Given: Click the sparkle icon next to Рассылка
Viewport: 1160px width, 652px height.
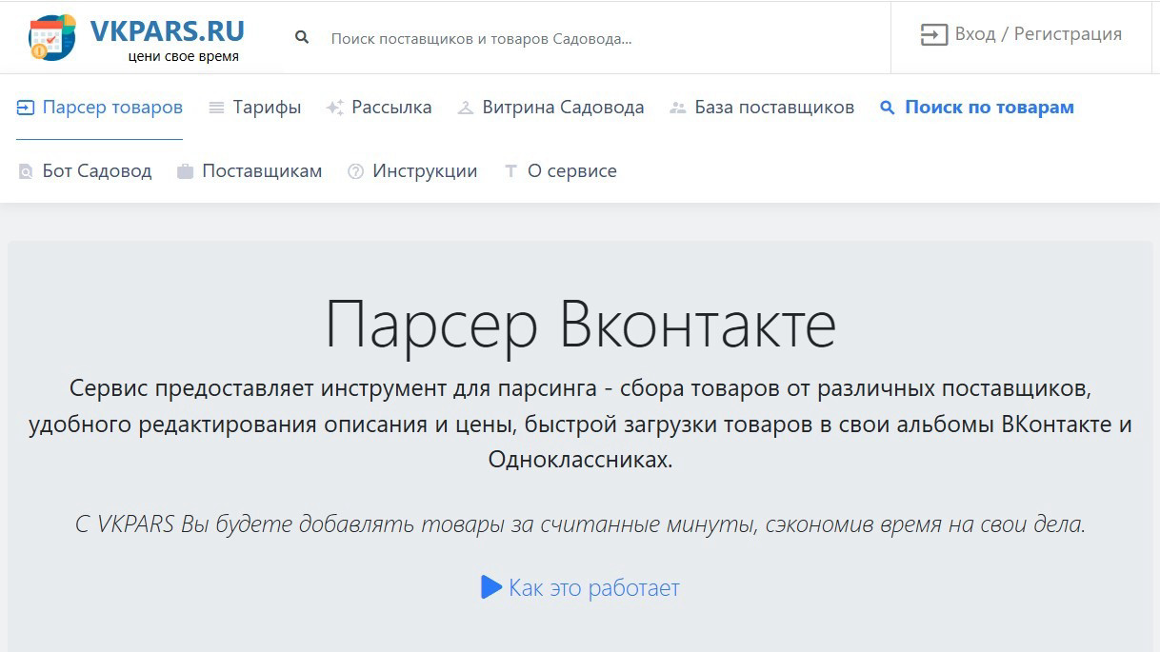Looking at the screenshot, I should click(333, 107).
